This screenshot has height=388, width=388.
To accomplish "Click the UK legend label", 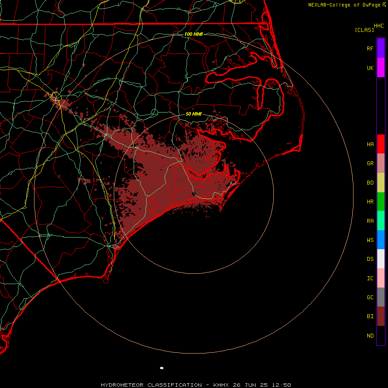I will 370,68.
